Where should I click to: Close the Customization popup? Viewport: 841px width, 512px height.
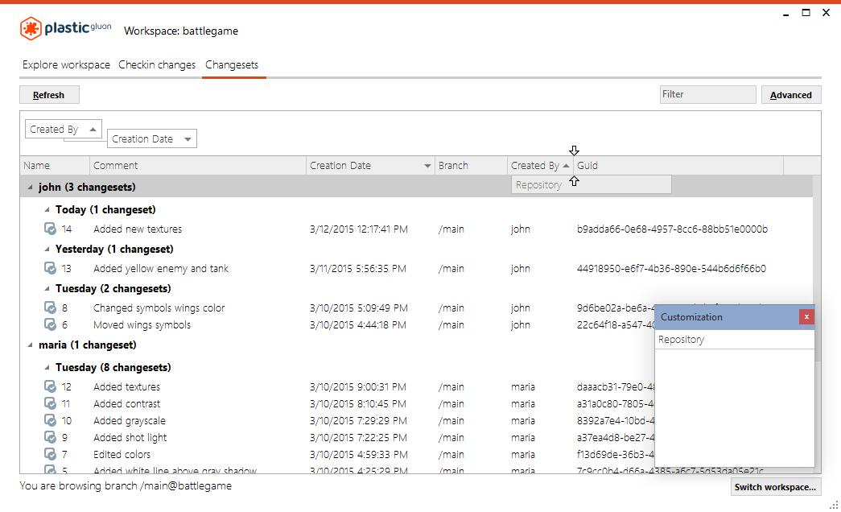pyautogui.click(x=806, y=317)
